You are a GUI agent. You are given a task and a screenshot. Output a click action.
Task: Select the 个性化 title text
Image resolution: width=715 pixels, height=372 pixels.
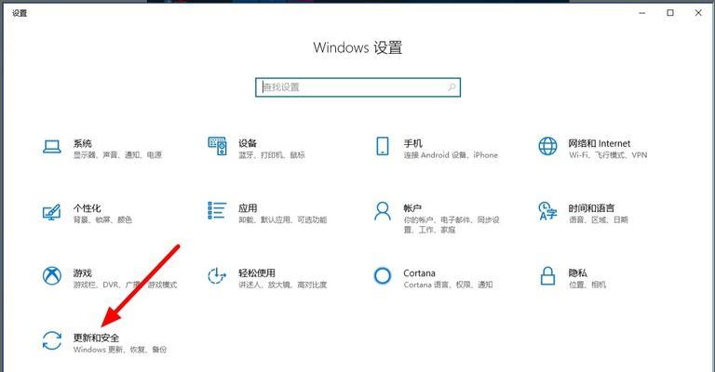coord(88,208)
